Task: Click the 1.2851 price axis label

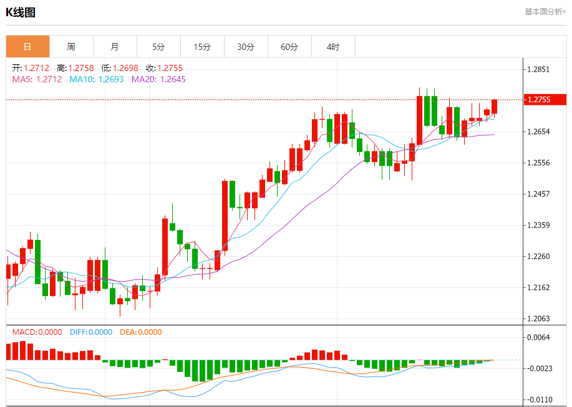Action: click(538, 69)
